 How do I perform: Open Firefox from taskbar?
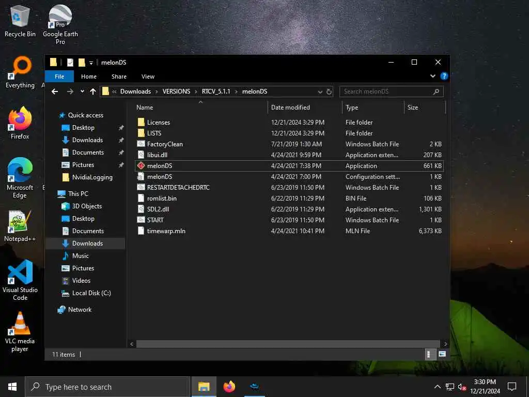point(229,387)
